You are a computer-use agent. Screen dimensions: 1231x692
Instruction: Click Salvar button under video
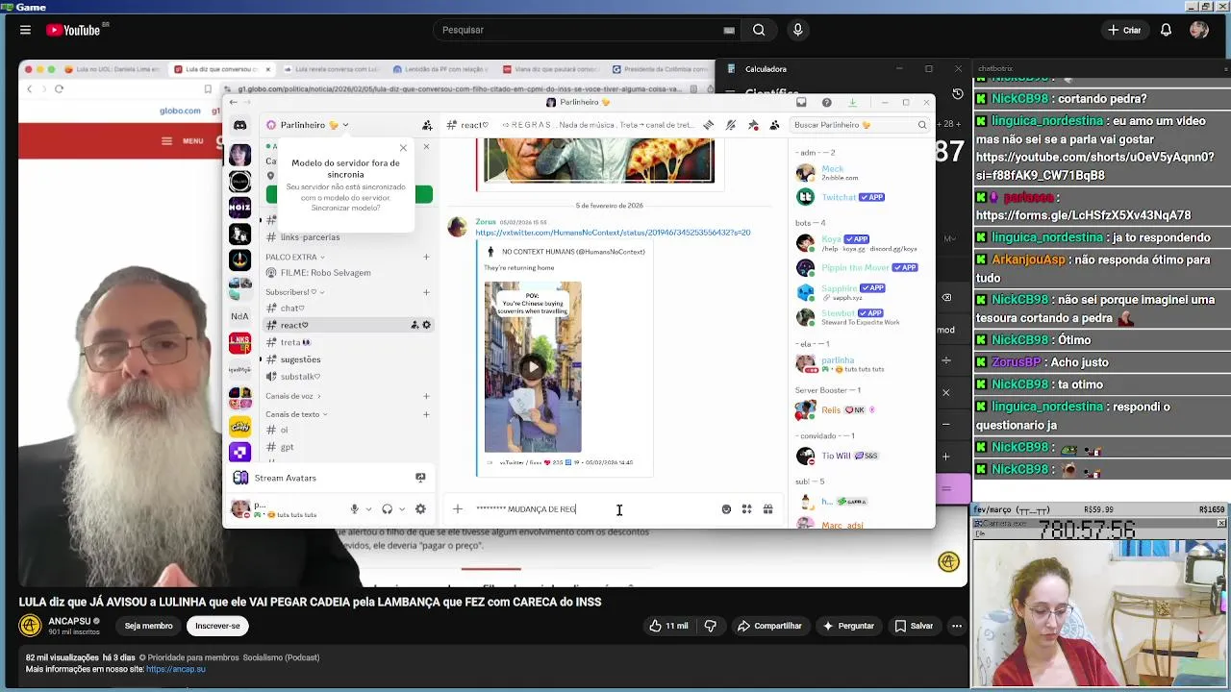(914, 626)
